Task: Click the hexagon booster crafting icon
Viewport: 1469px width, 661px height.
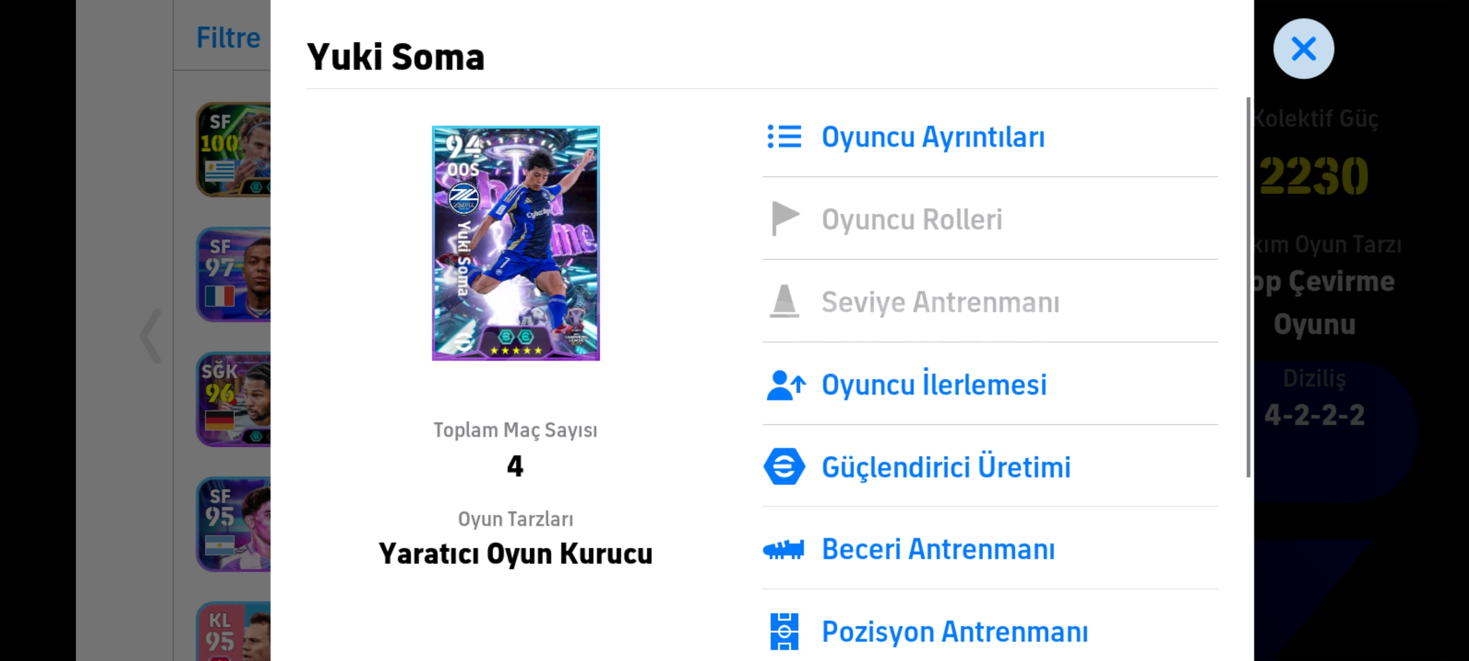Action: click(784, 467)
